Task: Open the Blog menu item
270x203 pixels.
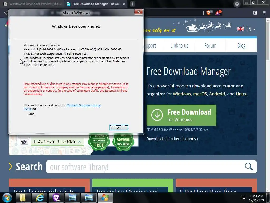Action: (x=241, y=45)
